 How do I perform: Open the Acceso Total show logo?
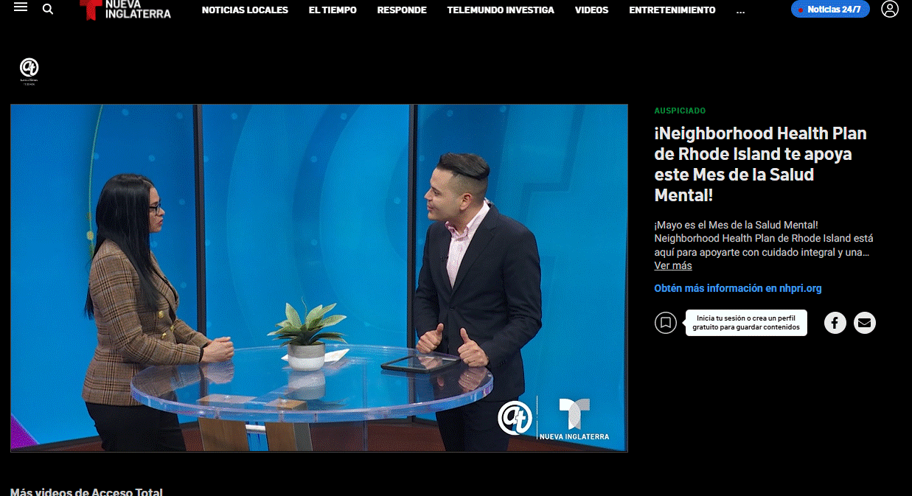[29, 71]
